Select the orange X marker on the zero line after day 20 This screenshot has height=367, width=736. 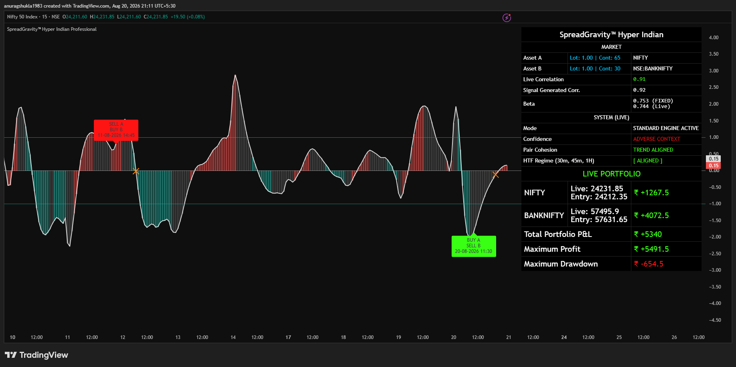(495, 174)
